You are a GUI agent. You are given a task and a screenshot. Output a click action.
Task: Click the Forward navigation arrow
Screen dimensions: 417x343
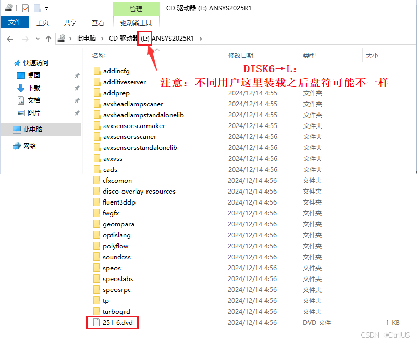pyautogui.click(x=25, y=39)
